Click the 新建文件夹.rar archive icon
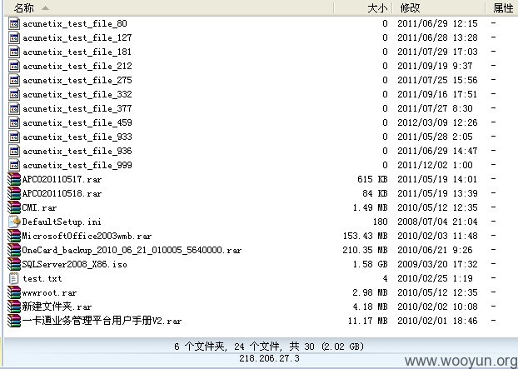This screenshot has width=518, height=369. (14, 307)
